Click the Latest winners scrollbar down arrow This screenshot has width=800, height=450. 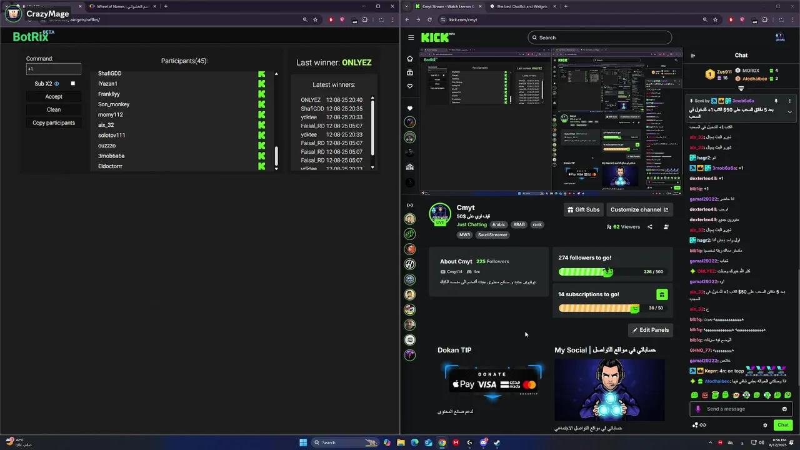point(372,167)
